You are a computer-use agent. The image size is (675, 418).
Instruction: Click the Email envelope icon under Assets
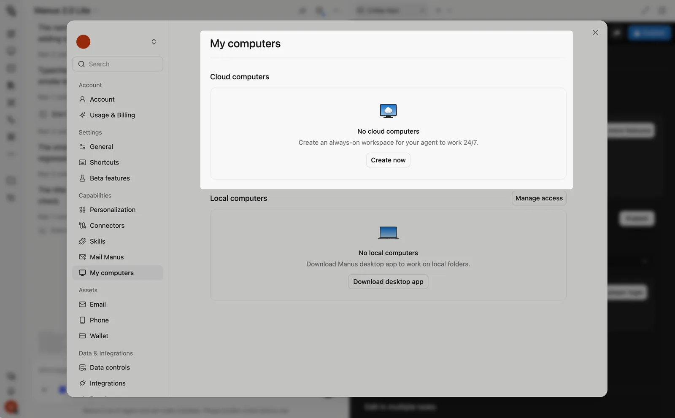[x=82, y=305]
